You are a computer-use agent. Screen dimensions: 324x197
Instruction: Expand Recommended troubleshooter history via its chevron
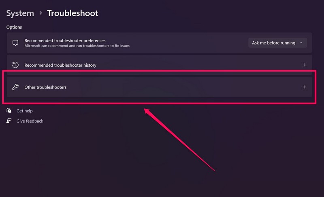[305, 65]
